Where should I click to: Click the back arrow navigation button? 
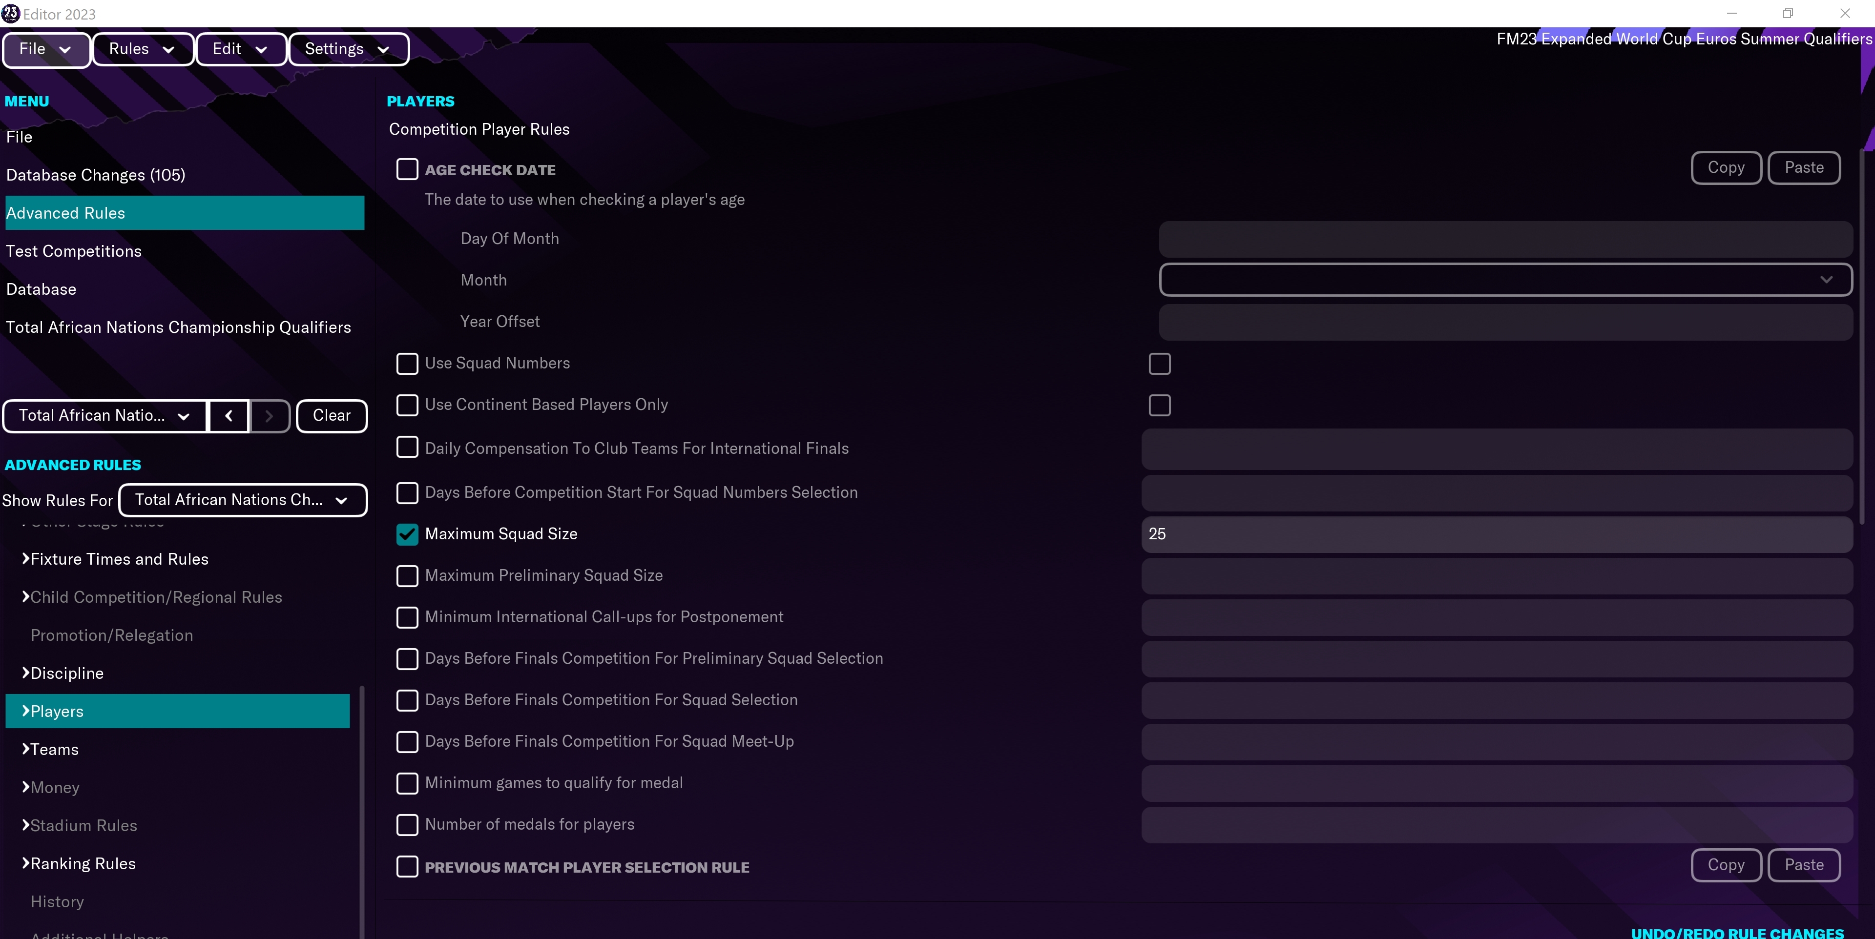coord(229,415)
